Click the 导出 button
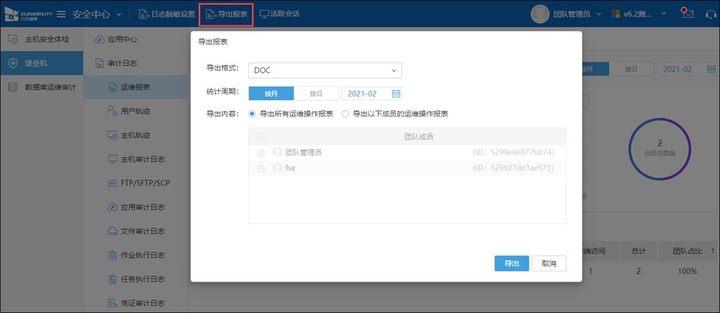 click(x=511, y=264)
